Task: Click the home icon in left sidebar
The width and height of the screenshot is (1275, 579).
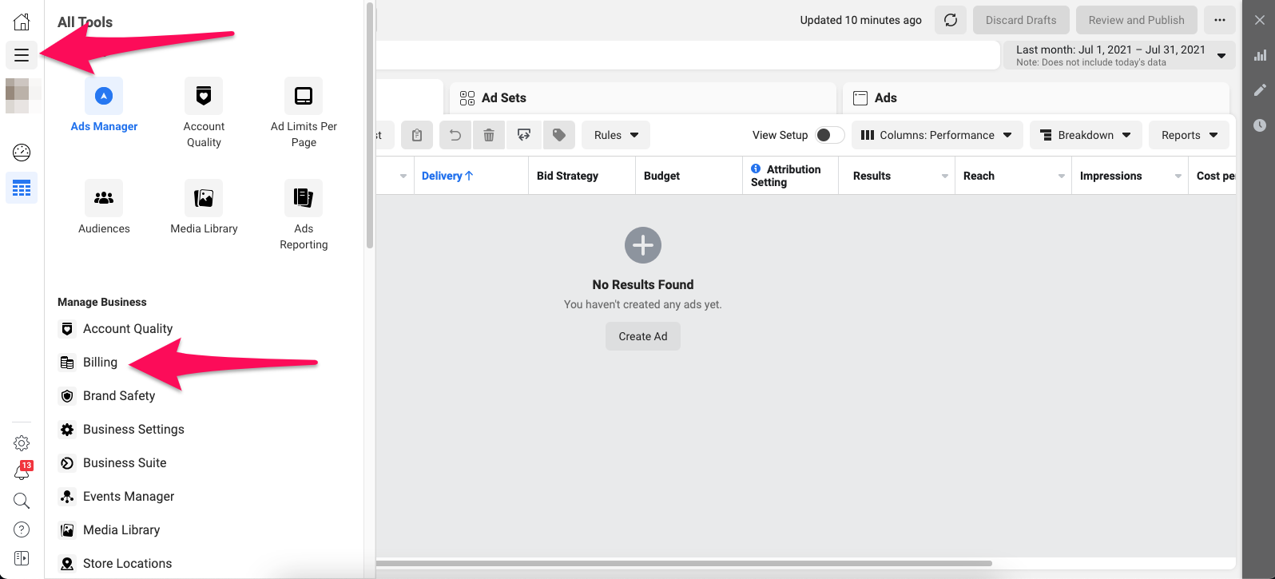Action: click(22, 22)
